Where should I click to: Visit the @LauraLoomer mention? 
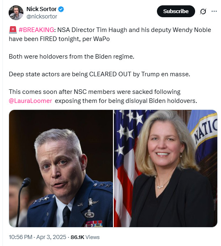tap(30, 101)
